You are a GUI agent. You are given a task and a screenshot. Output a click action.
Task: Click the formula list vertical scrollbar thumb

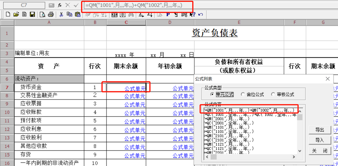(300, 117)
